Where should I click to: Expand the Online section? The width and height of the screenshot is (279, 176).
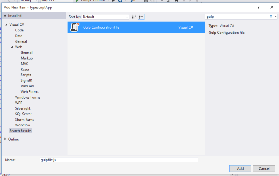(5, 139)
